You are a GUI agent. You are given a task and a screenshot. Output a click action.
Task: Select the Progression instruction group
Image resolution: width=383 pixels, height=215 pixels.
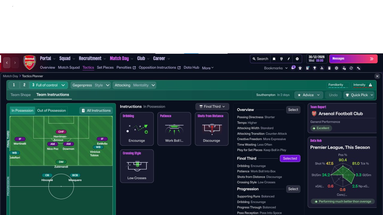click(x=293, y=189)
